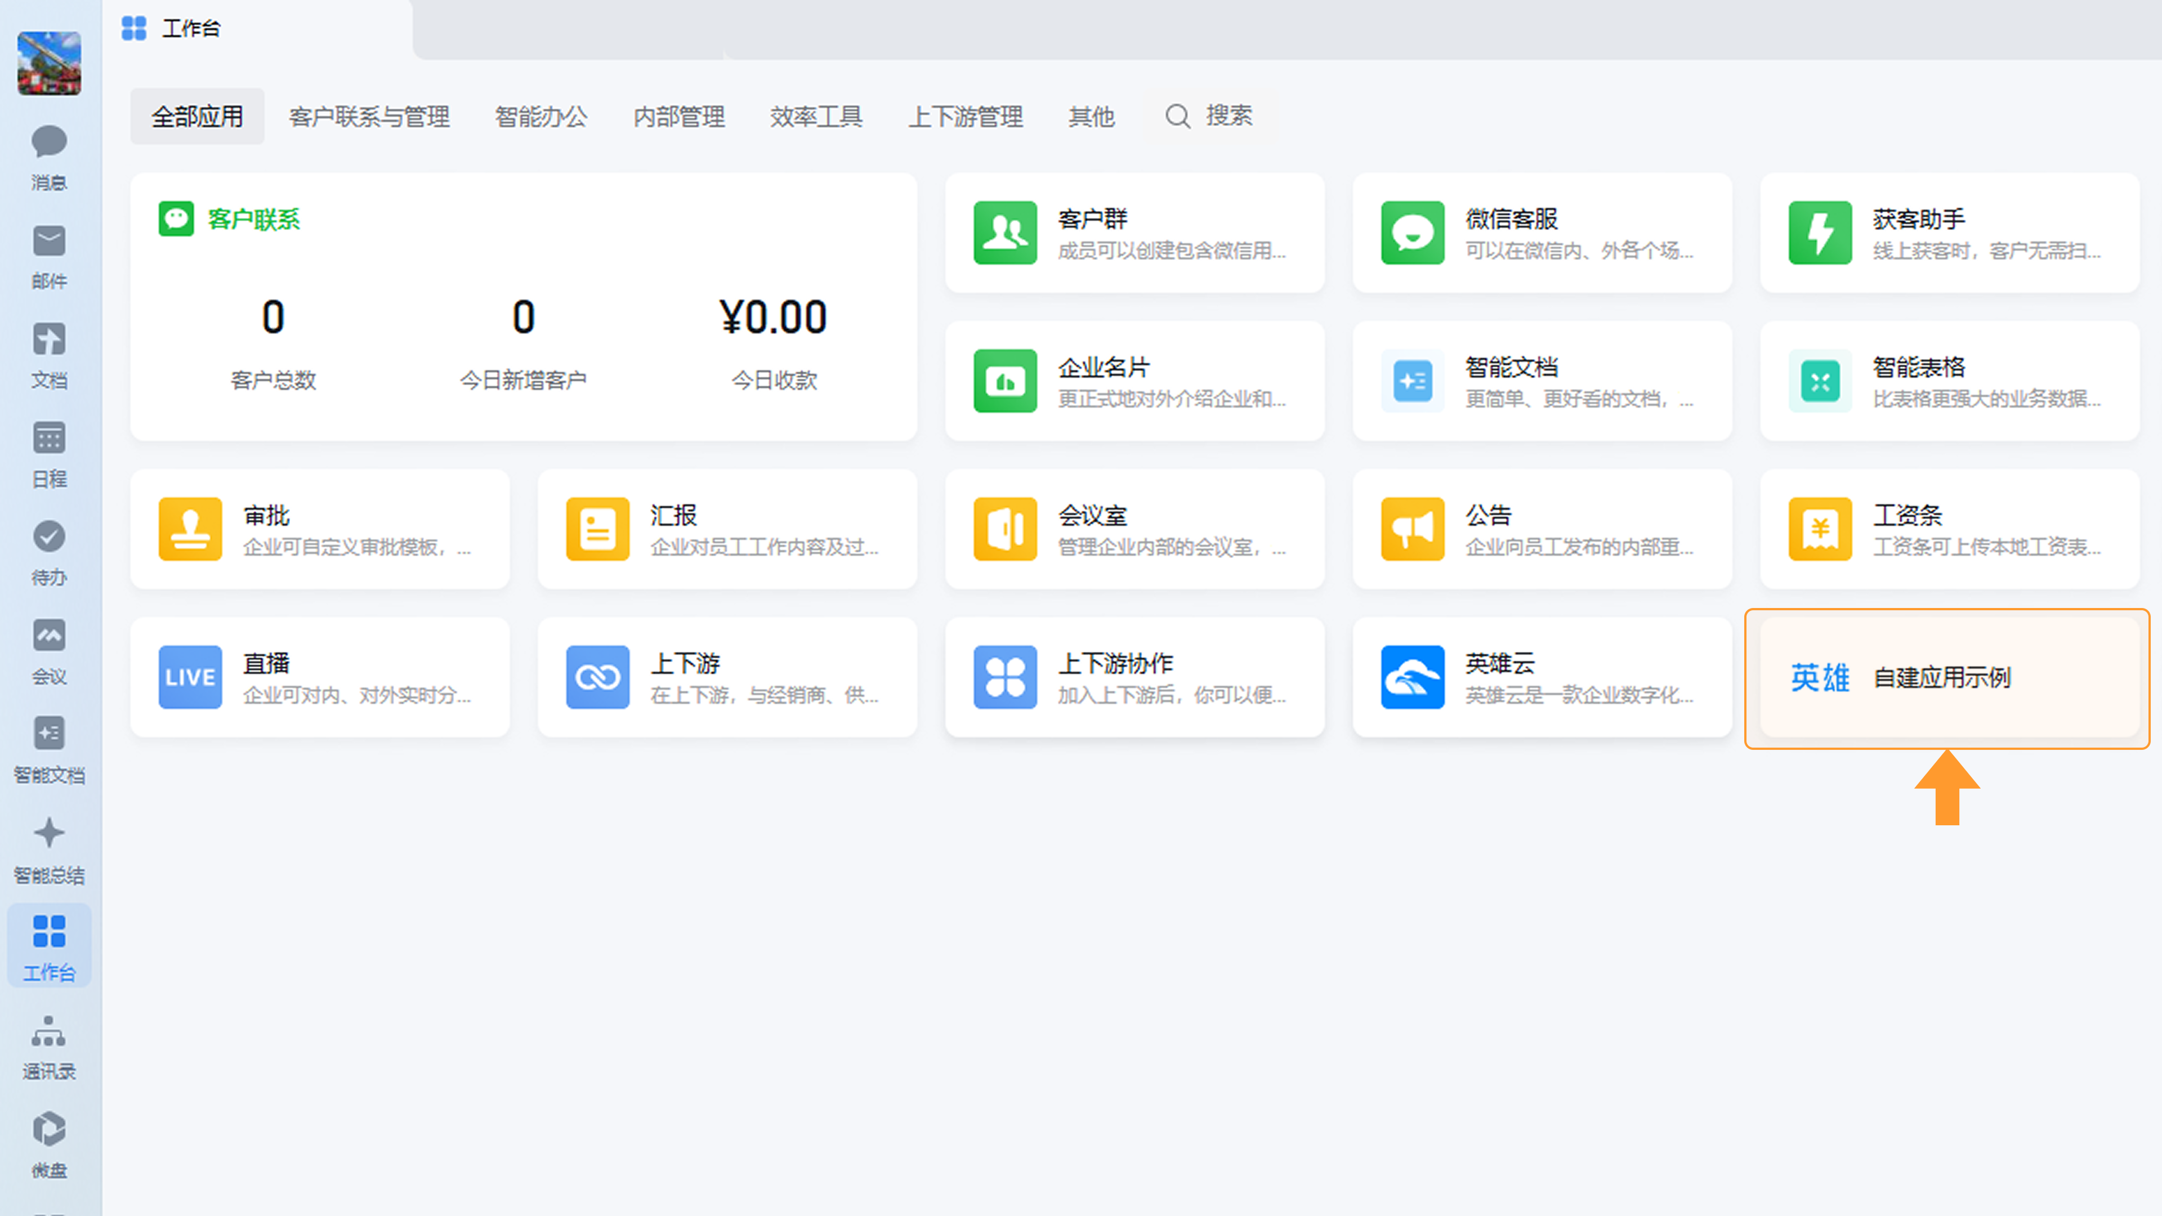Viewport: 2162px width, 1216px height.
Task: Click the 直播 app title text
Action: pyautogui.click(x=266, y=663)
